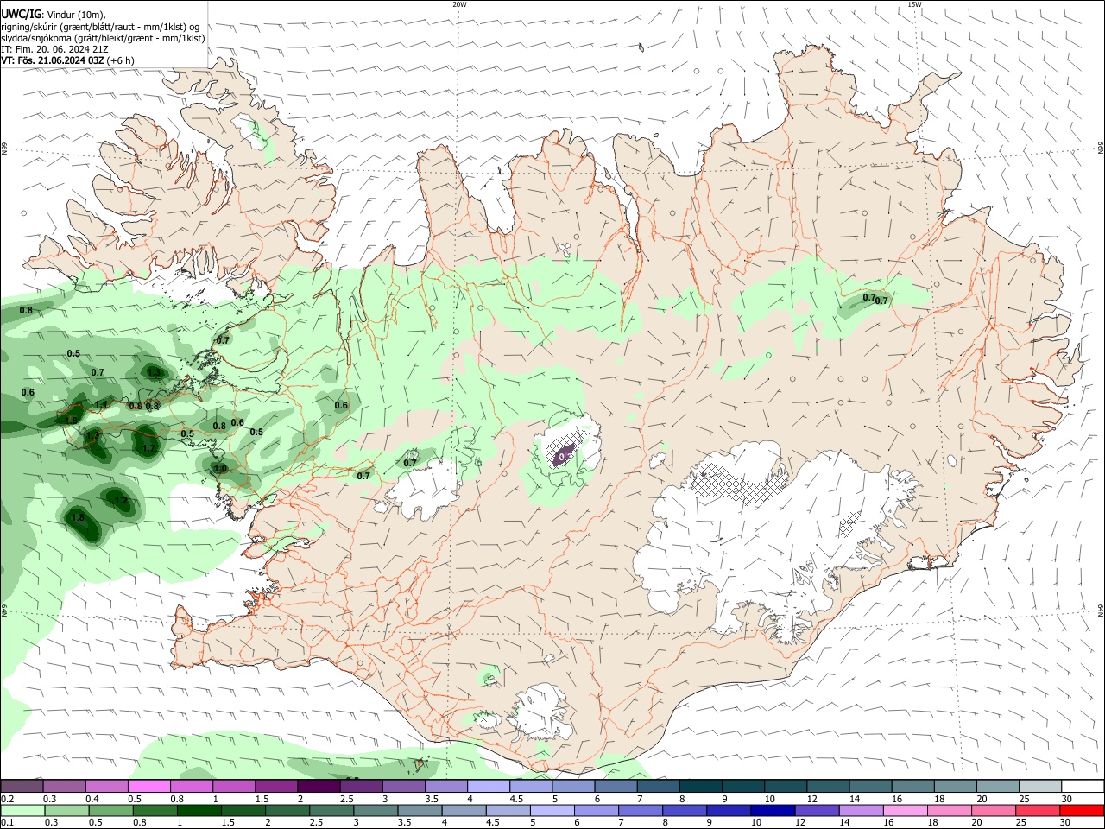Click the 1.3 precipitation value on the map
This screenshot has width=1105, height=829.
tap(154, 372)
